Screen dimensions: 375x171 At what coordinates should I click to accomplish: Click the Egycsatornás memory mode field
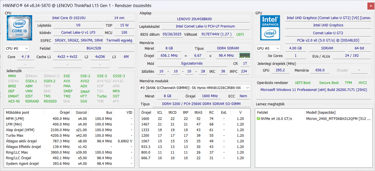click(x=193, y=63)
